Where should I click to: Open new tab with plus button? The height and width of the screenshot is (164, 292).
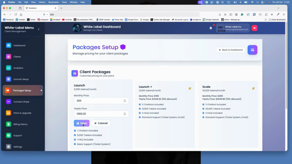[x=61, y=8]
